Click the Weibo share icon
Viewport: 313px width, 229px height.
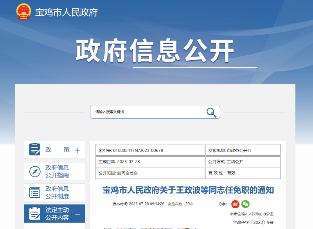click(235, 204)
